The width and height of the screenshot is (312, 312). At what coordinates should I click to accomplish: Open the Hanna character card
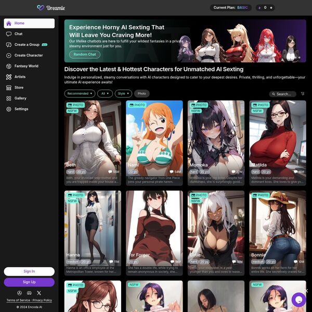pos(93,233)
